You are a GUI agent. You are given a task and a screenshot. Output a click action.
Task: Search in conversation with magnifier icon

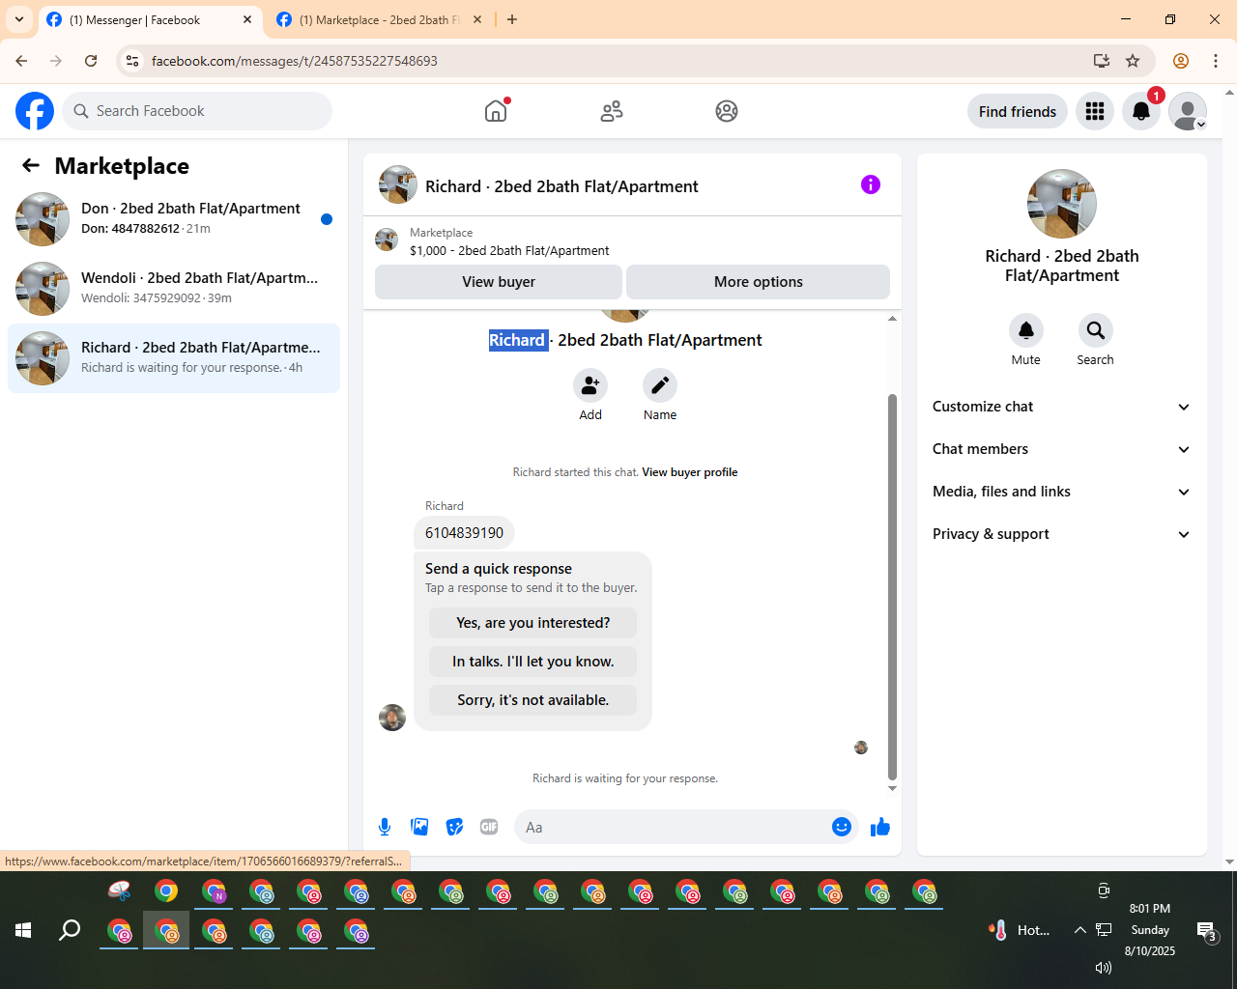click(1096, 330)
